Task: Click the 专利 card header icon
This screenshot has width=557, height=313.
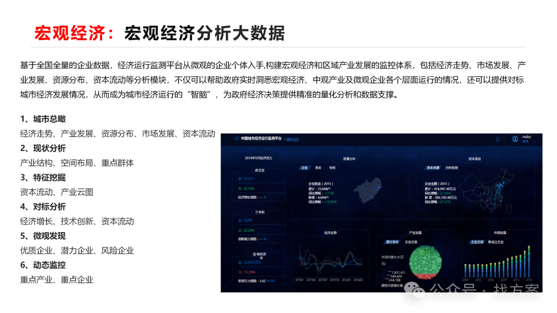Action: (256, 212)
